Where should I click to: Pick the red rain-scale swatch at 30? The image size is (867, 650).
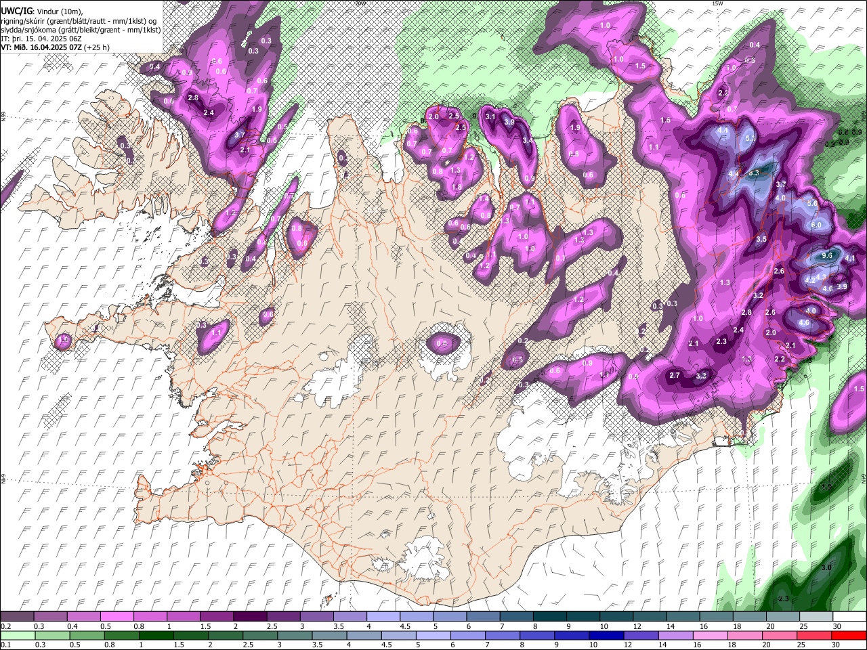click(849, 635)
